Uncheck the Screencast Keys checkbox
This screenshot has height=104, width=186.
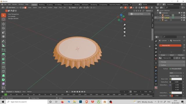(132, 14)
